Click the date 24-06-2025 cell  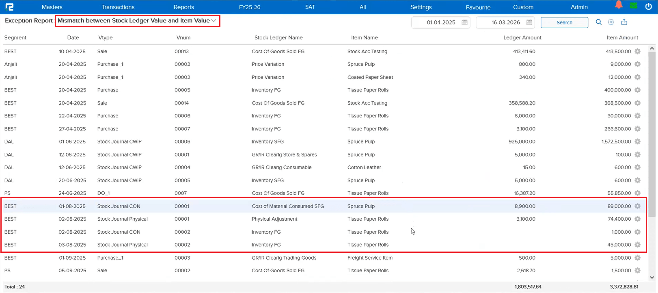[72, 193]
